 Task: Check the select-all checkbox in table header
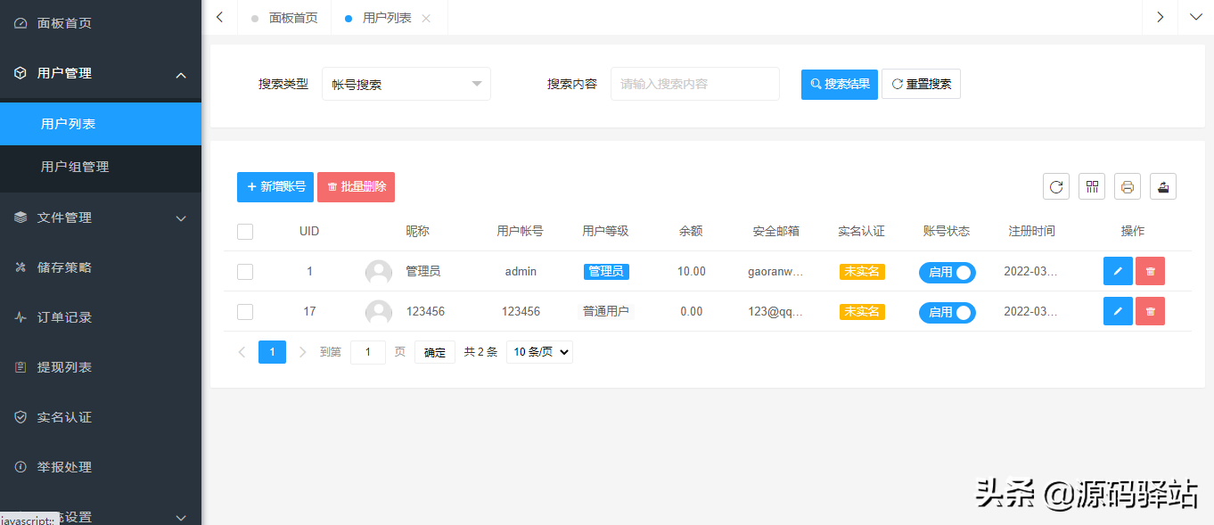point(245,232)
